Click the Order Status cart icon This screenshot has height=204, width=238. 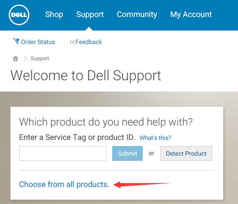click(16, 41)
